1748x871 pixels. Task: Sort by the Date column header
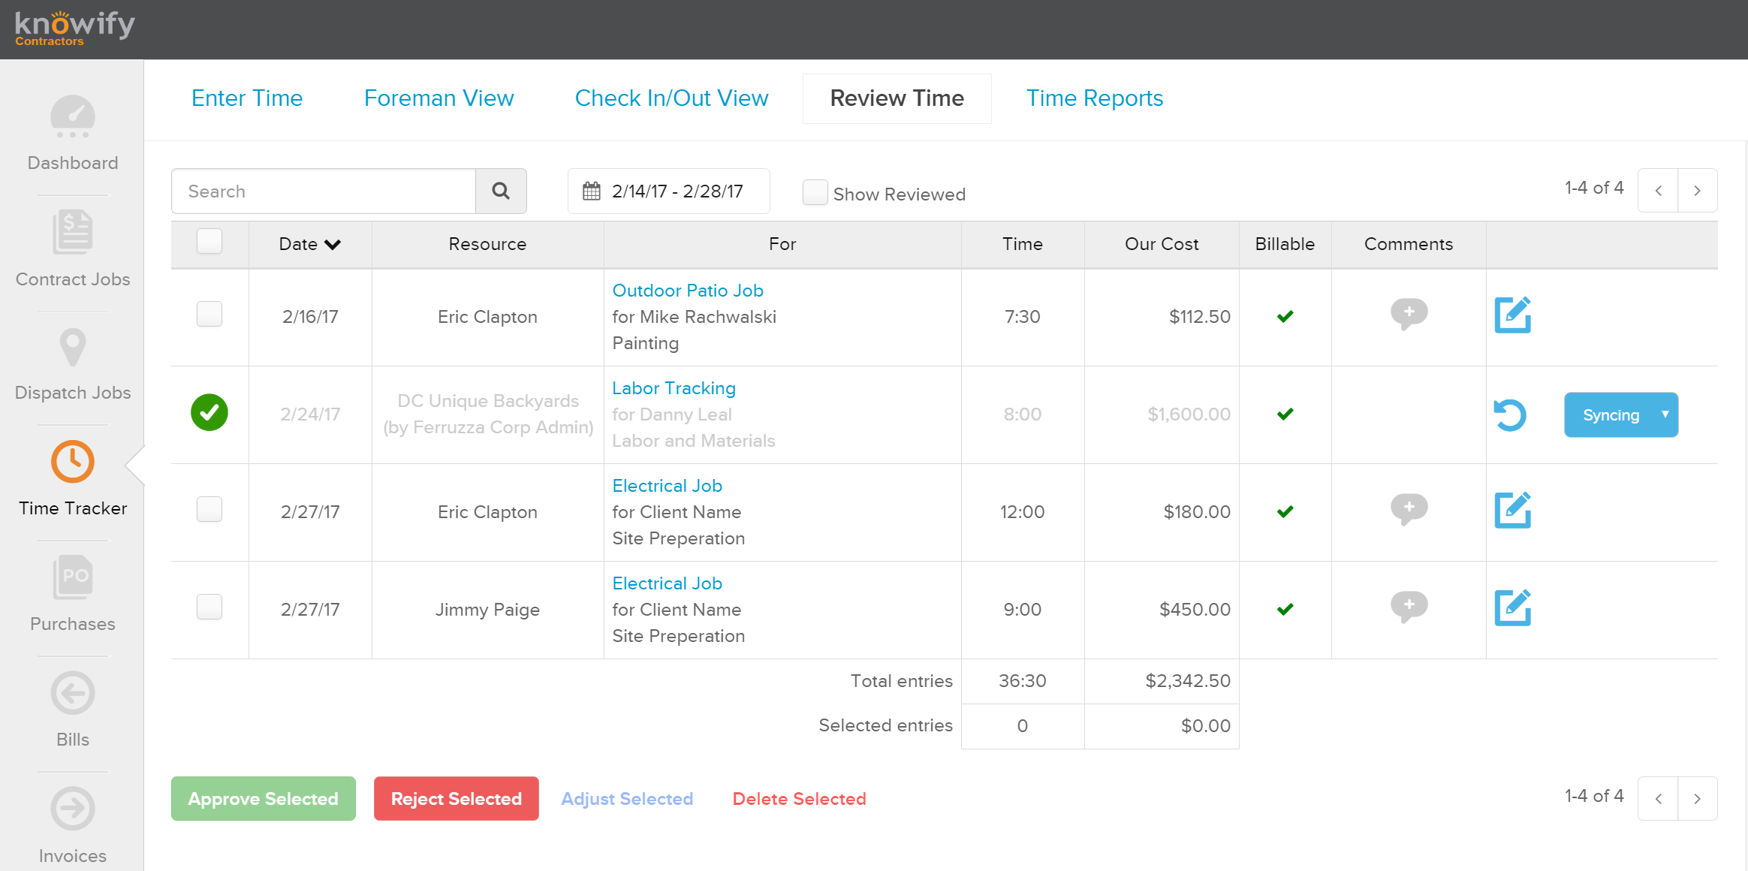310,244
